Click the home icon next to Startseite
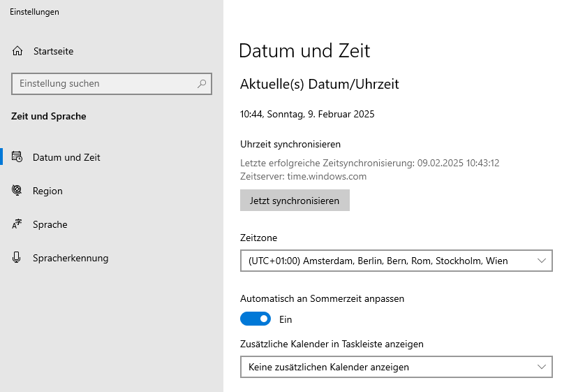The image size is (562, 392). point(17,51)
